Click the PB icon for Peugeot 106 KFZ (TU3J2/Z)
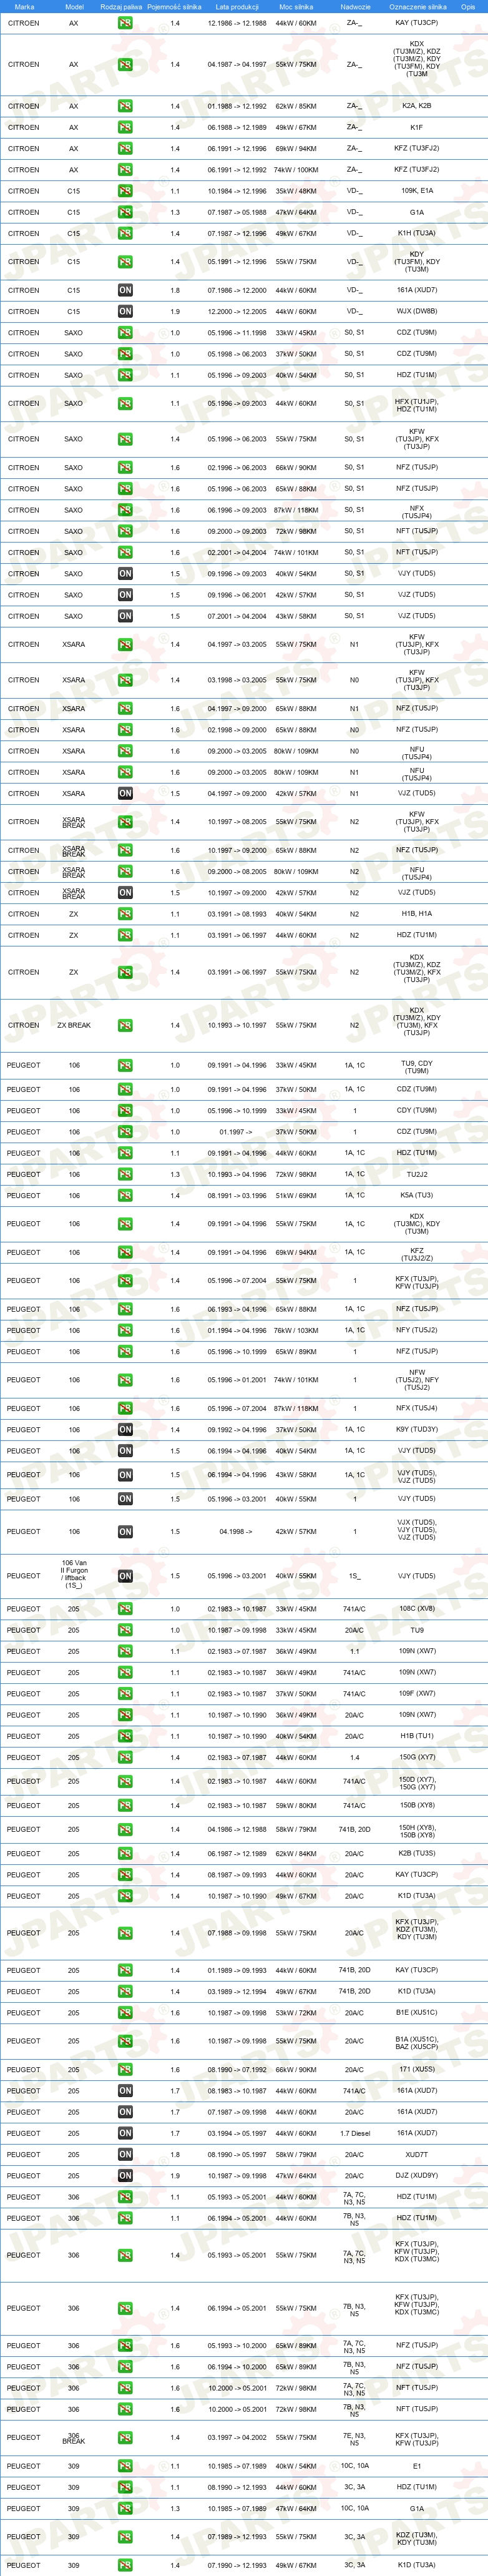Image resolution: width=488 pixels, height=2576 pixels. pyautogui.click(x=125, y=1253)
